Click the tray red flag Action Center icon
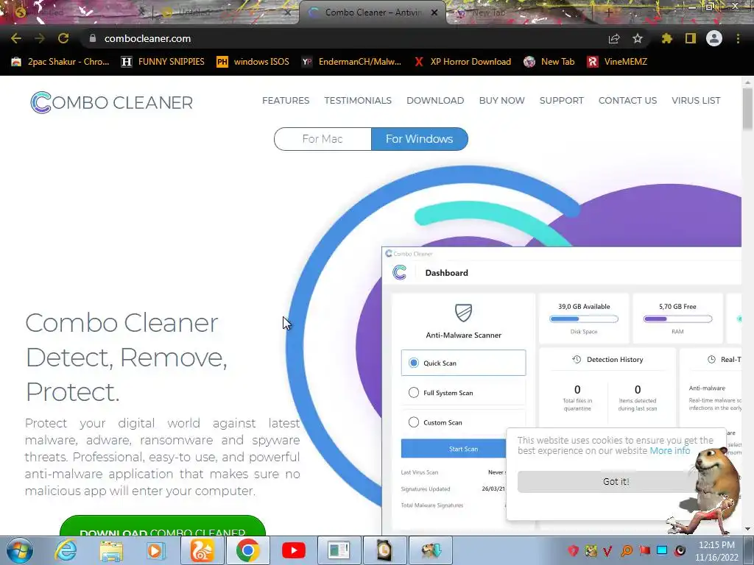This screenshot has width=754, height=565. [644, 550]
